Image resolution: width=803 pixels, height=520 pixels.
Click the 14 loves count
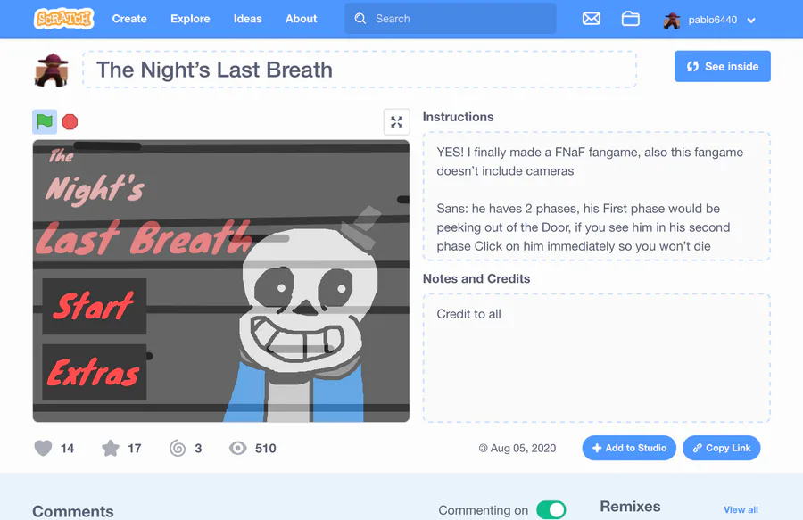(67, 449)
